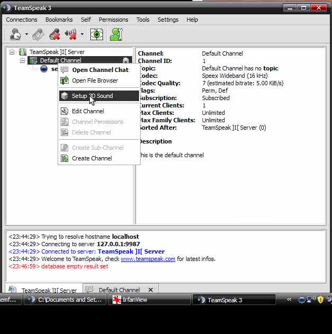The width and height of the screenshot is (332, 334).
Task: Click the emf... taskbar button
Action: pyautogui.click(x=11, y=300)
